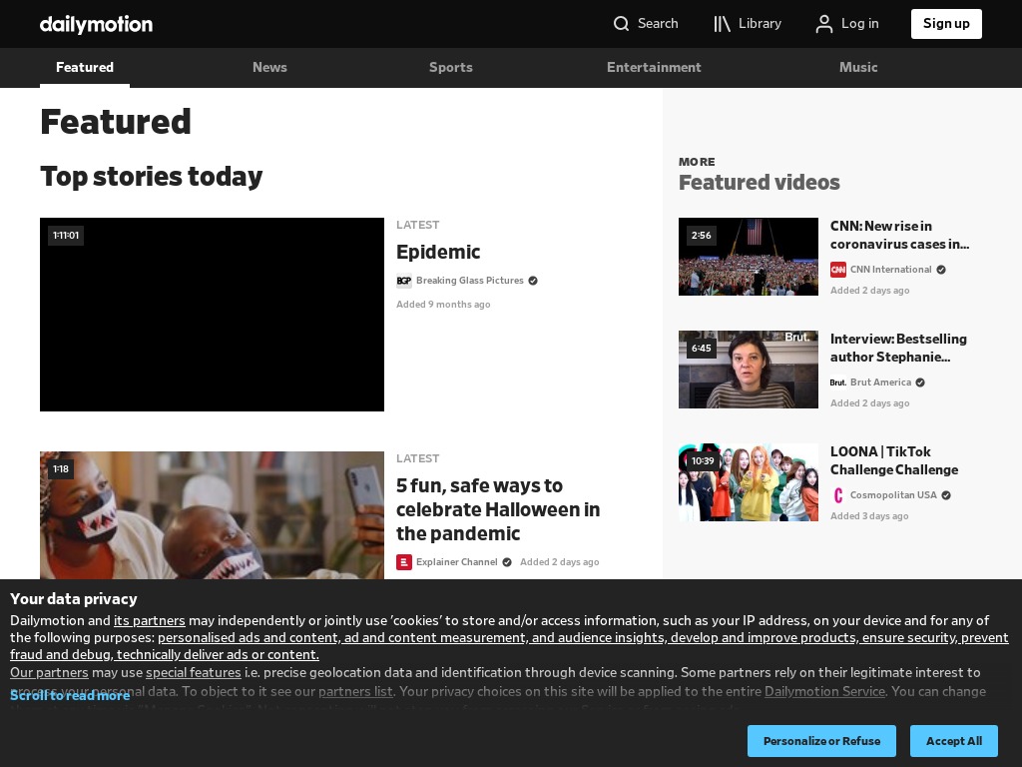Click the 'special features' link
1022x767 pixels.
[194, 672]
